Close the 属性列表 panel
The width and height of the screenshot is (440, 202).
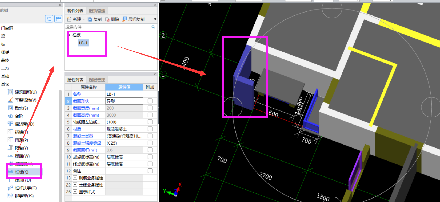[155, 74]
